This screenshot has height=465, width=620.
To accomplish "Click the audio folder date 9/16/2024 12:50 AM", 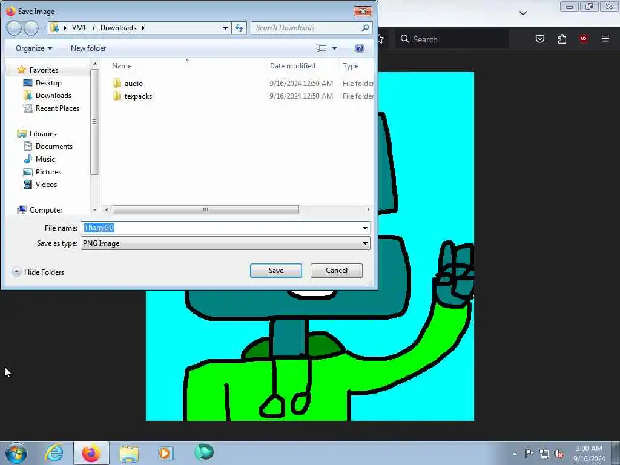I will (x=302, y=83).
